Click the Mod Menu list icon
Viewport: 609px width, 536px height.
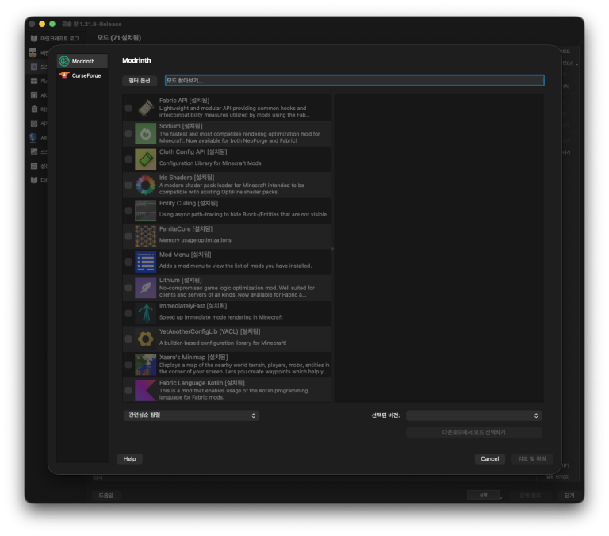(146, 262)
